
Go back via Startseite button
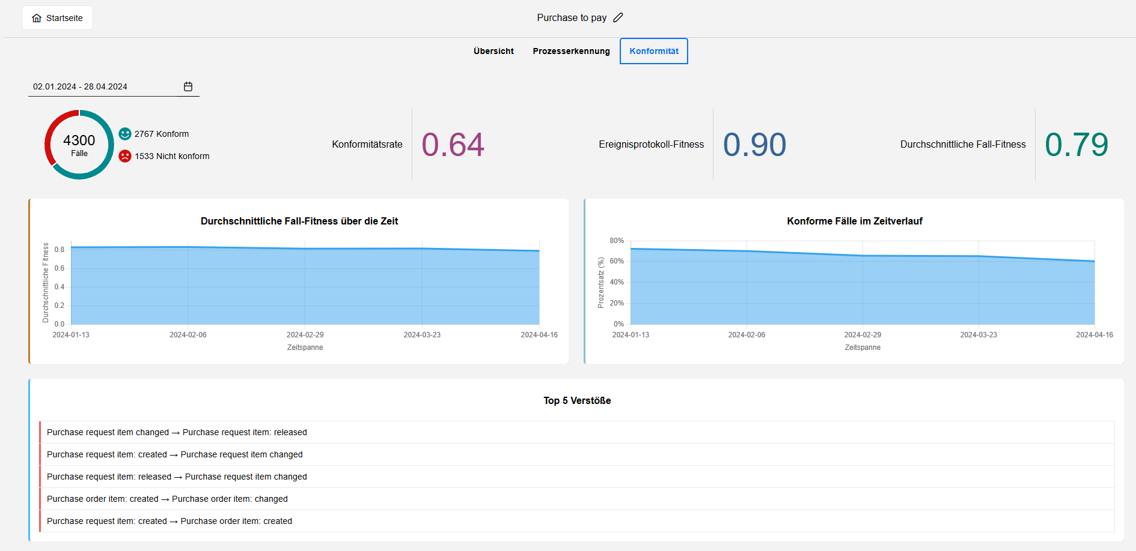pos(58,18)
